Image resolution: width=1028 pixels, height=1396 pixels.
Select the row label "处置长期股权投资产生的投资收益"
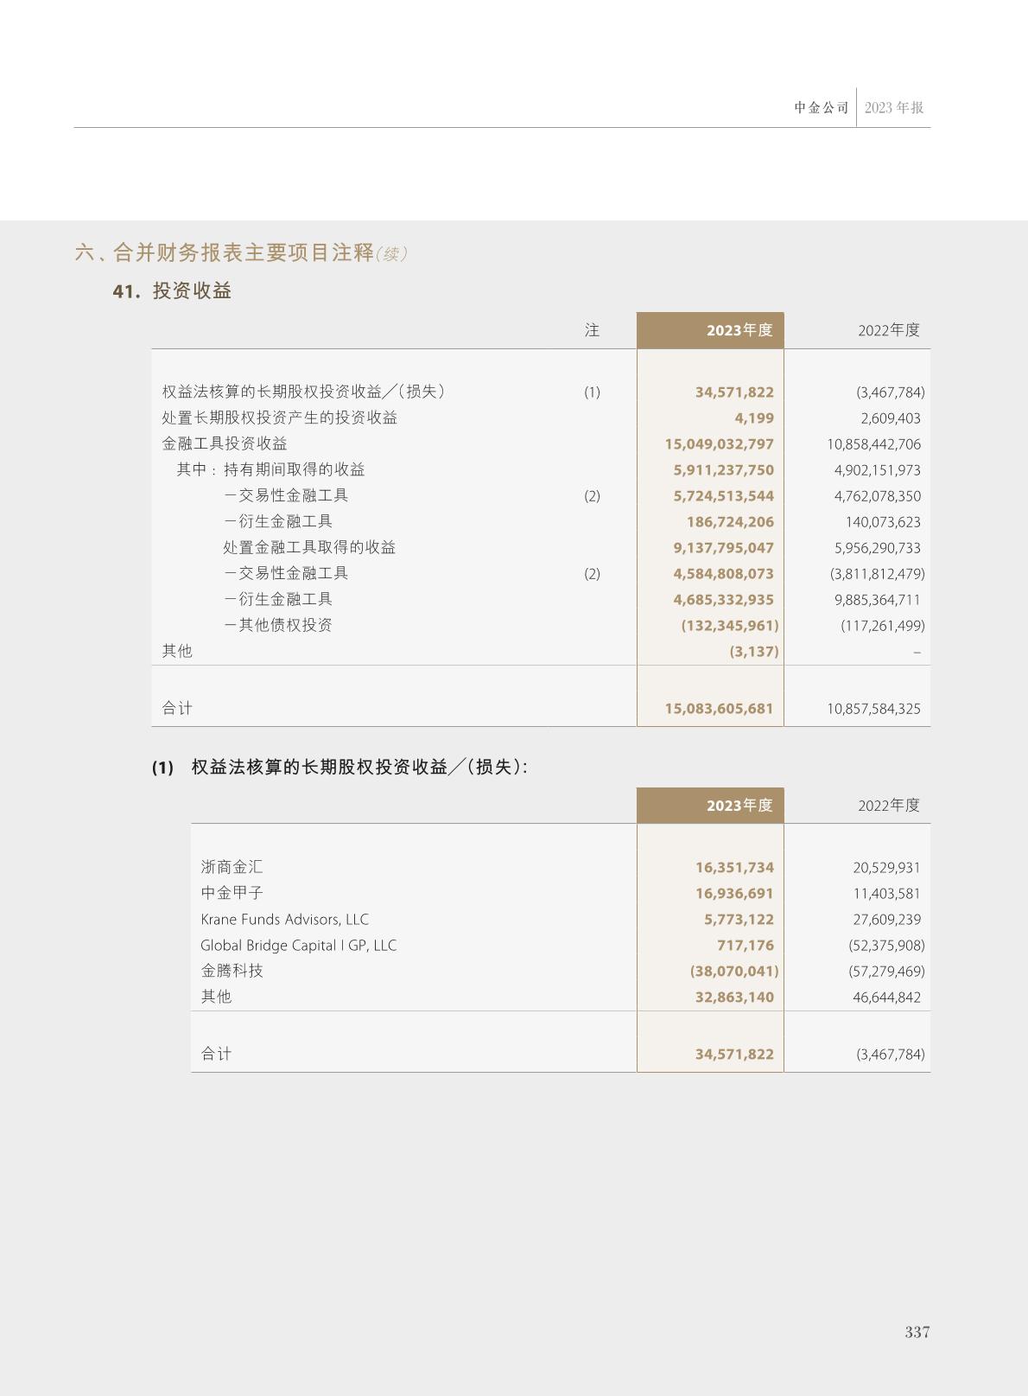click(x=279, y=418)
